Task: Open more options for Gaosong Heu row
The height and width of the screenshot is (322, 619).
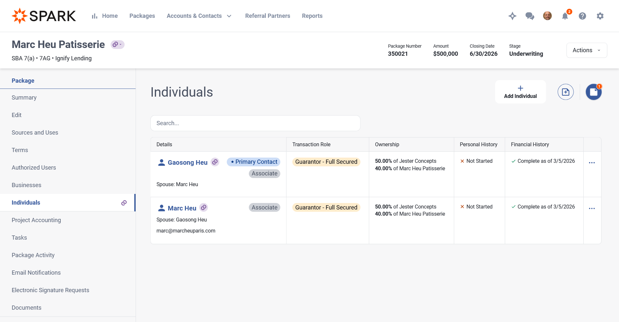Action: point(592,163)
